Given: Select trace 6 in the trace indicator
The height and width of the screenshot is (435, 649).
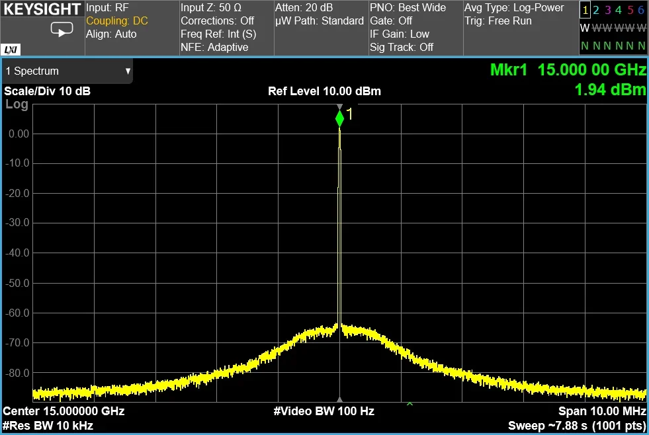Looking at the screenshot, I should click(x=640, y=10).
